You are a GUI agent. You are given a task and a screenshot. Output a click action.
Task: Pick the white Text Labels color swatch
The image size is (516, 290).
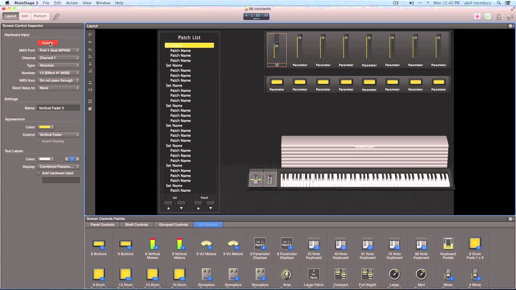(46, 159)
